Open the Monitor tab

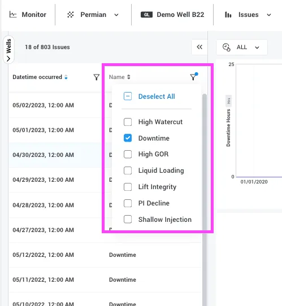(28, 15)
